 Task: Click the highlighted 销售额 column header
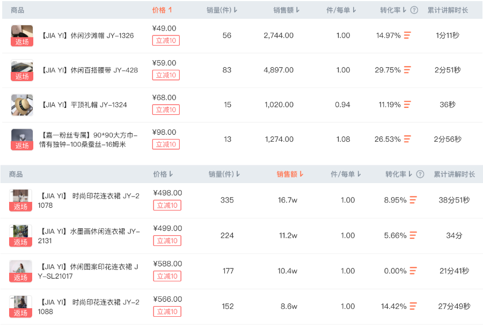(290, 175)
